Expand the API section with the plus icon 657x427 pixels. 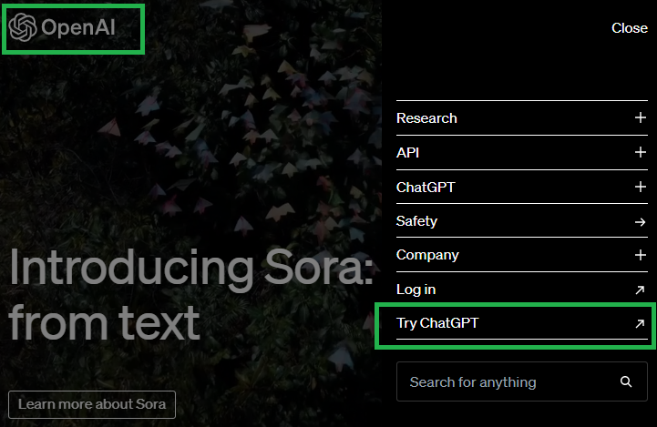coord(640,153)
